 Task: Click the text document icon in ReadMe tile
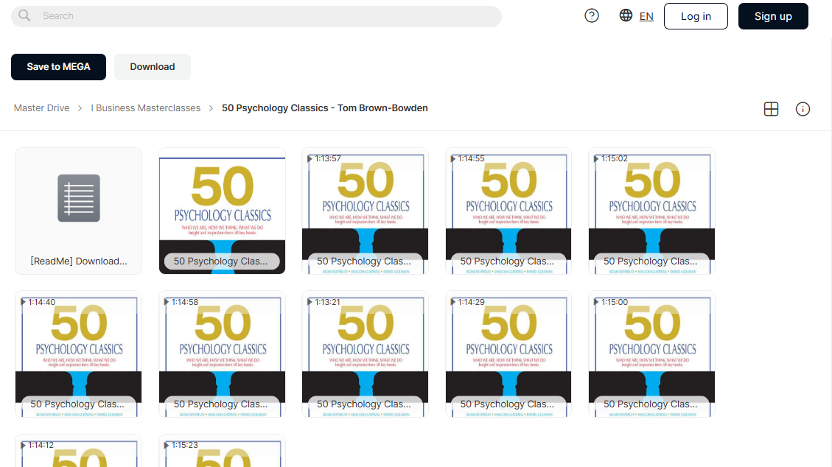pos(79,197)
